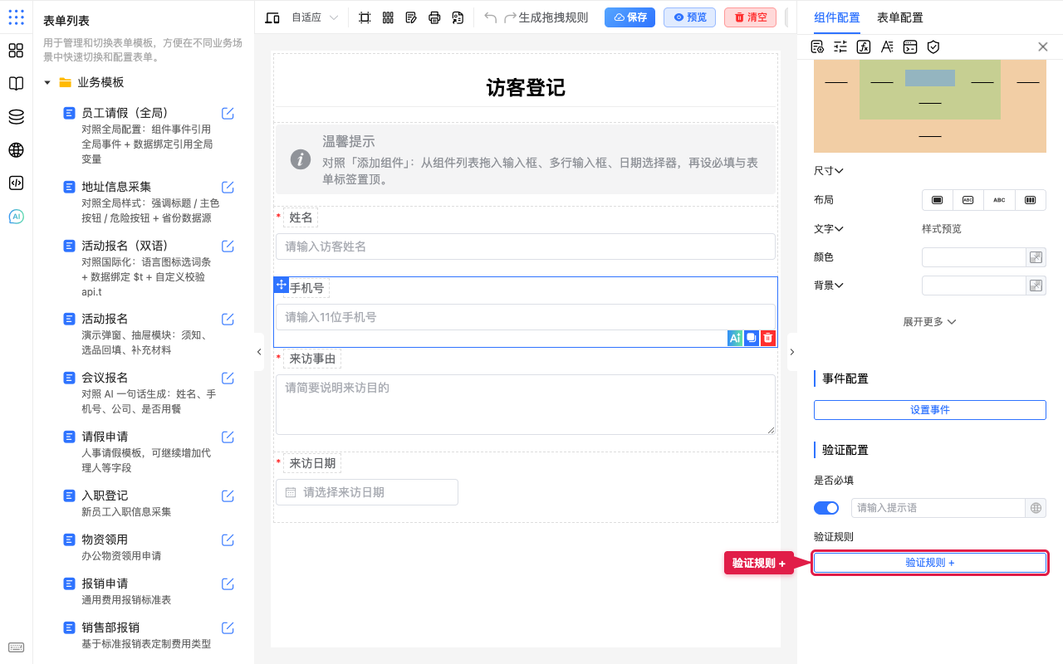Image resolution: width=1063 pixels, height=664 pixels.
Task: Select the plain ABC layout option
Action: point(999,200)
